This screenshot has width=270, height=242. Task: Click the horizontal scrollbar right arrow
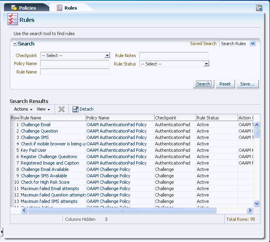(250, 210)
